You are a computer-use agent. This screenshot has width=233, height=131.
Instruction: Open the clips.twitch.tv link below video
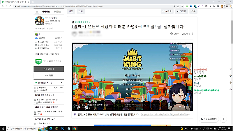pos(165,114)
